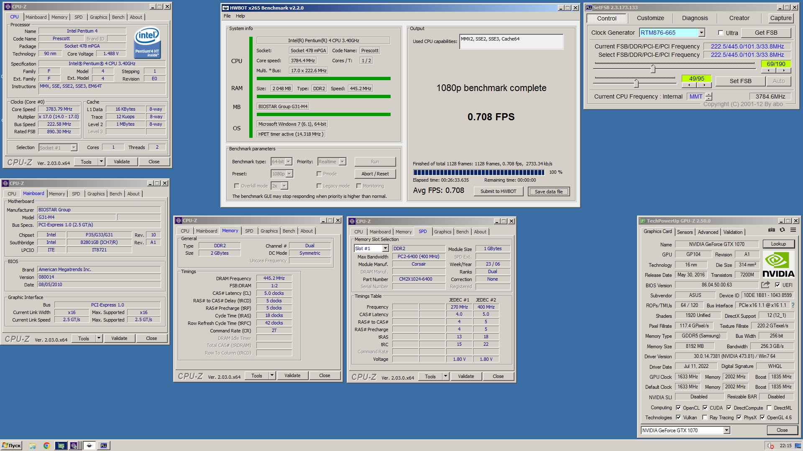Click the SetFSB title bar icon

tap(588, 8)
